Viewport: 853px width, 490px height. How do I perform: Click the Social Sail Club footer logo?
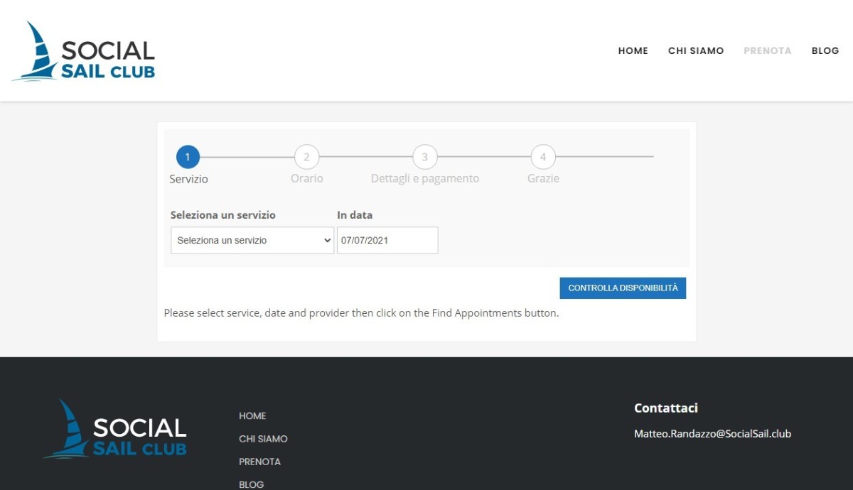(115, 429)
